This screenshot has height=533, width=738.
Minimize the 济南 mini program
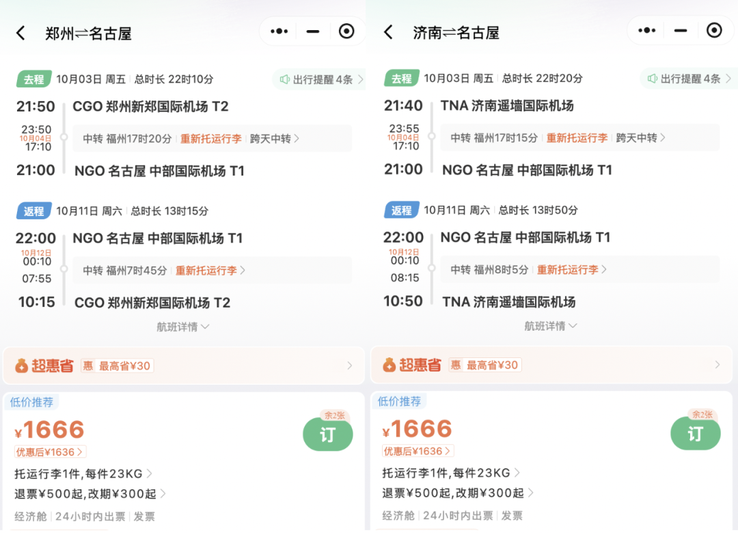pyautogui.click(x=681, y=31)
